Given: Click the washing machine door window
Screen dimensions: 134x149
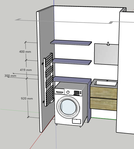Looking at the screenshot, I should pyautogui.click(x=68, y=107).
